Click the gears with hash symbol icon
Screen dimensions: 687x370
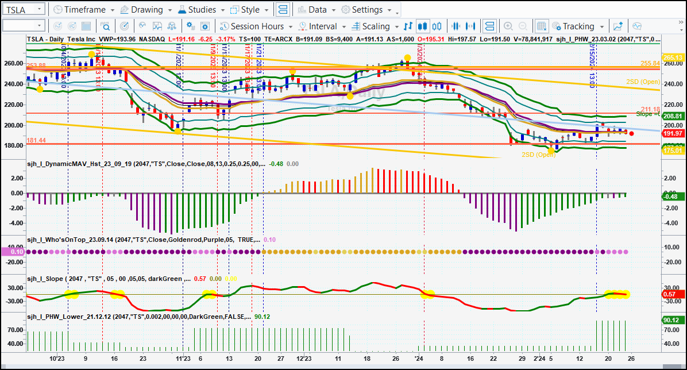(191, 26)
